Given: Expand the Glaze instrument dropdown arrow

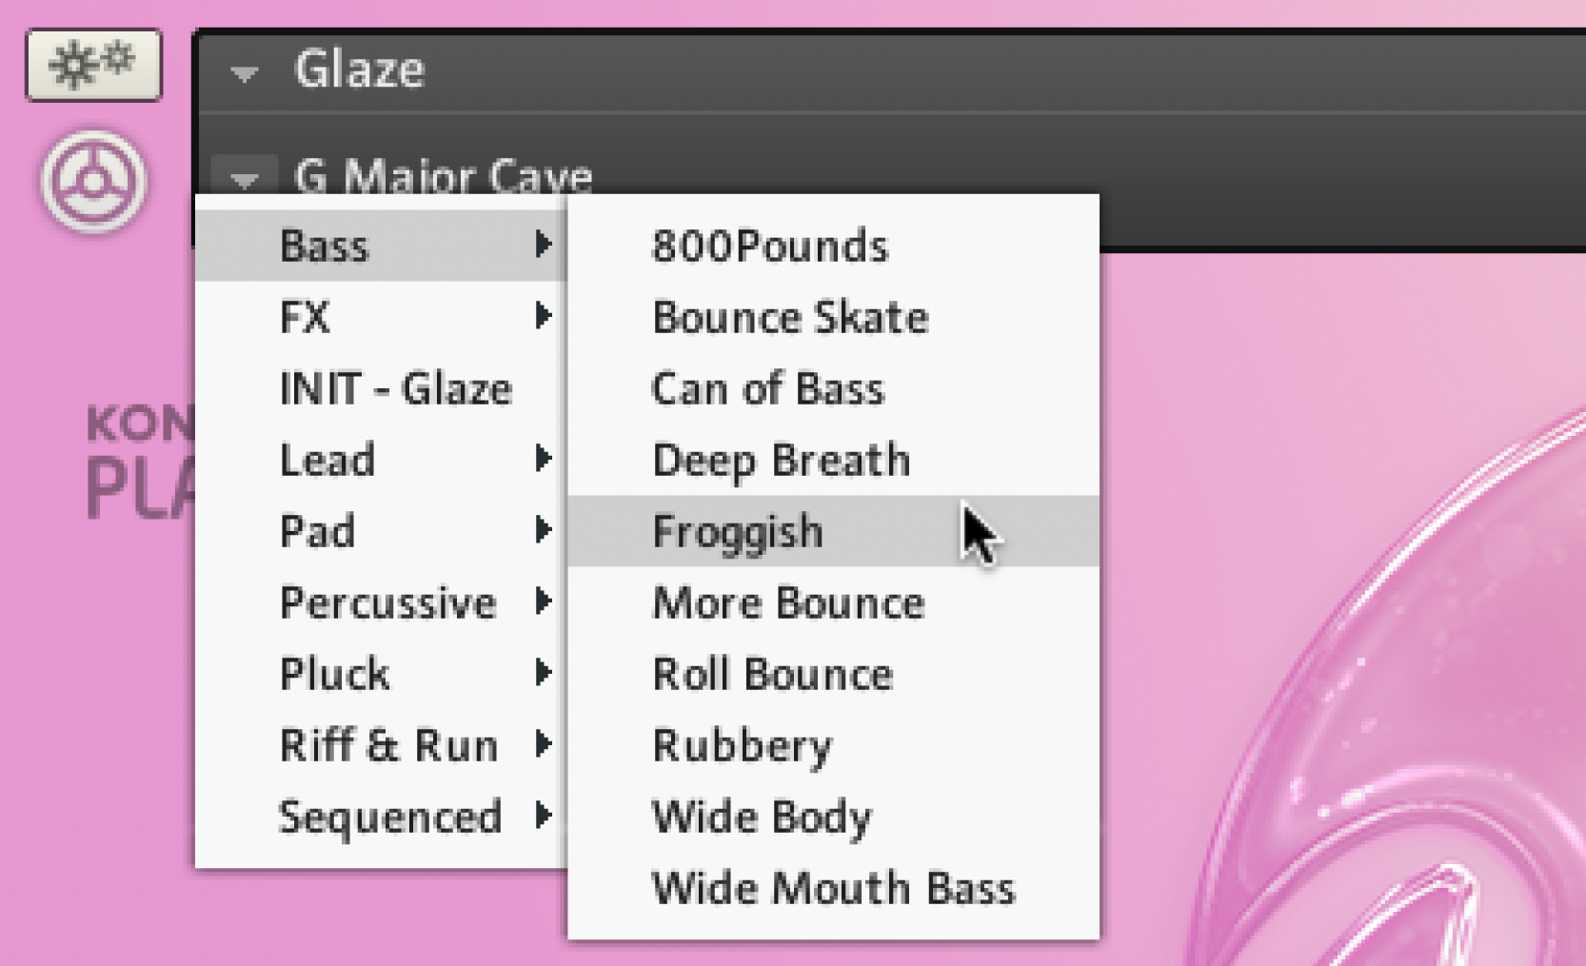Looking at the screenshot, I should (245, 72).
